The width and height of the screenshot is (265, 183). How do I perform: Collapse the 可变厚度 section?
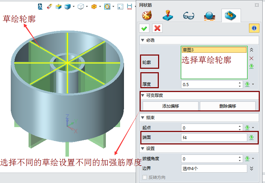point(142,95)
